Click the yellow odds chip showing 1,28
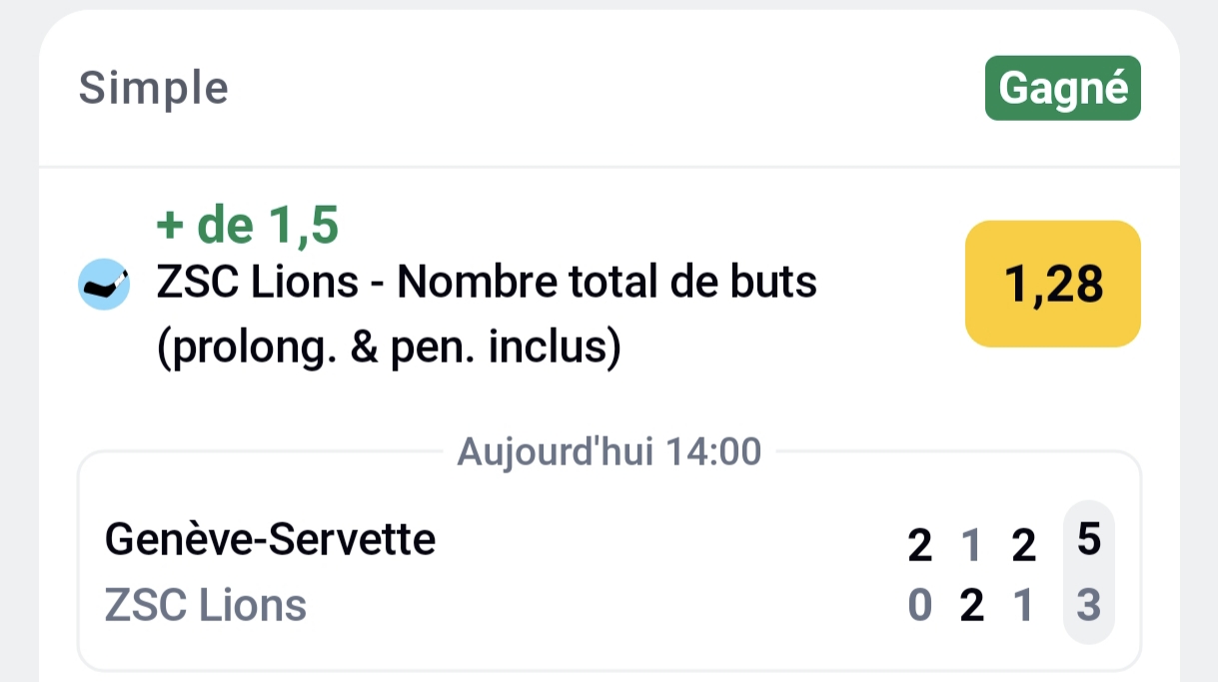This screenshot has width=1218, height=682. coord(1051,284)
